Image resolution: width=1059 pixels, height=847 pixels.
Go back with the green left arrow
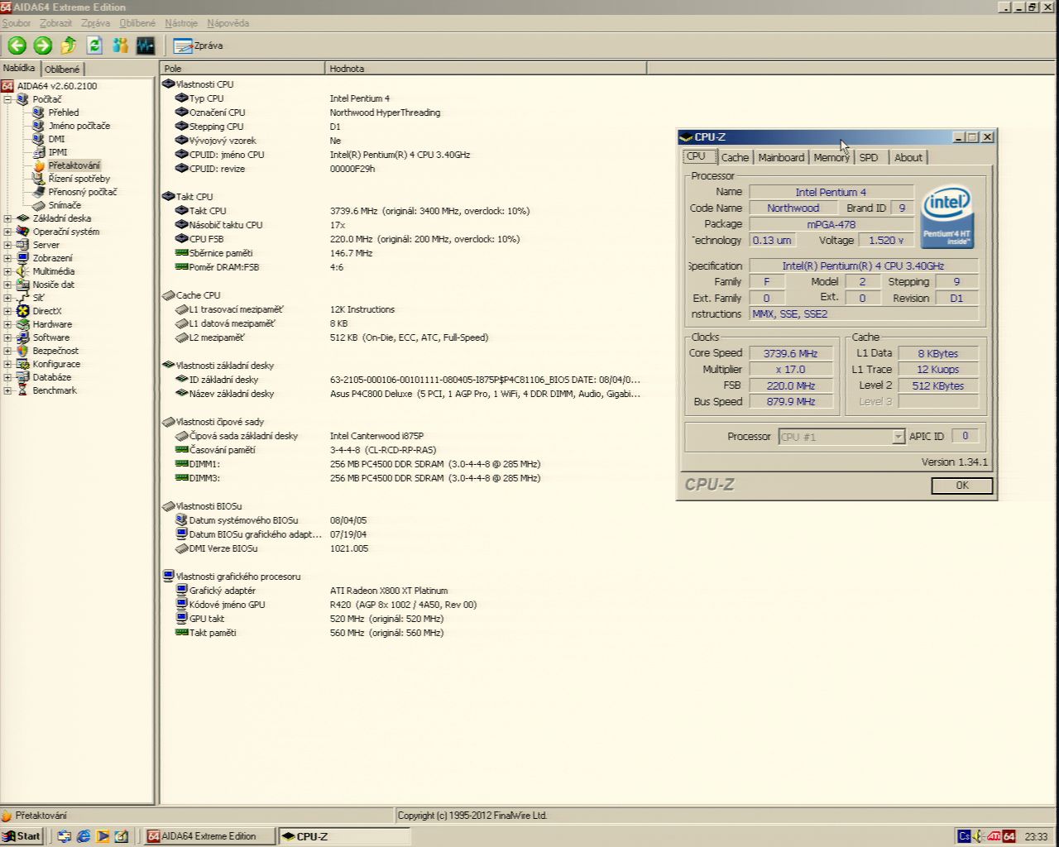click(x=17, y=45)
